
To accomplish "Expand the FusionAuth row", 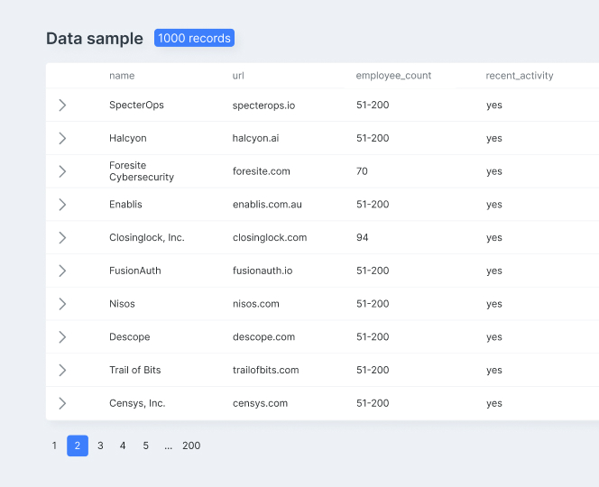I will (62, 271).
